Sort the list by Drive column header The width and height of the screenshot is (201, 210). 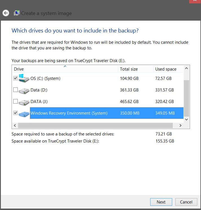coord(65,69)
